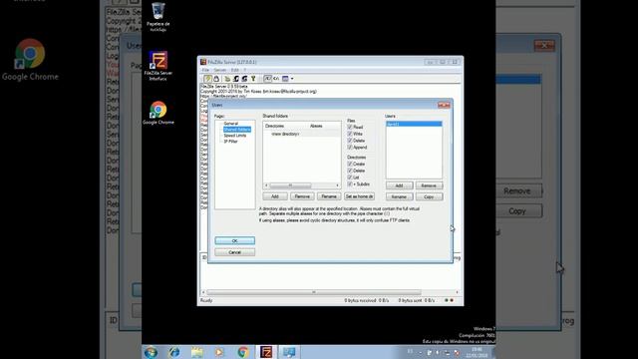Select the /C/ physical path display icon
The image size is (638, 359).
coord(267,79)
